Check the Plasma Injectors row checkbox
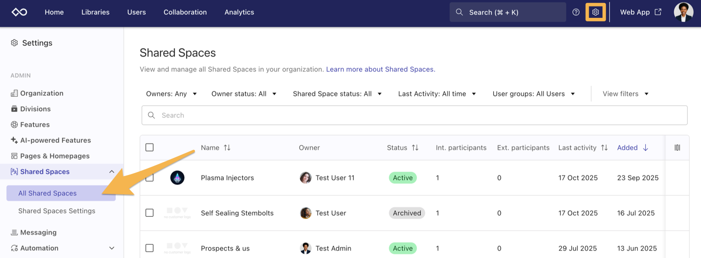Image resolution: width=701 pixels, height=258 pixels. coord(150,177)
